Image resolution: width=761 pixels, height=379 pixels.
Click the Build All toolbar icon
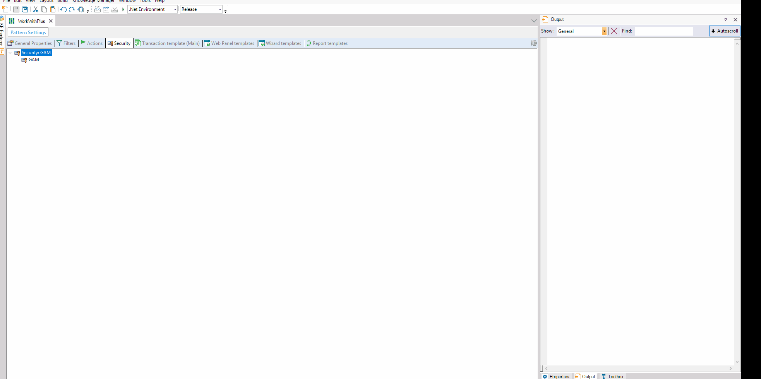point(98,9)
